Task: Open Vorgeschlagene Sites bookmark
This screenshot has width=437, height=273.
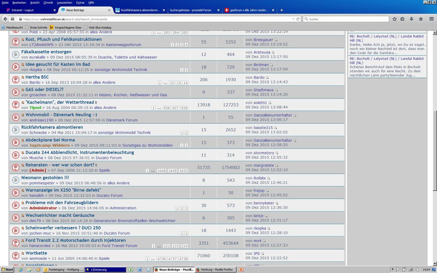Action: [x=65, y=27]
